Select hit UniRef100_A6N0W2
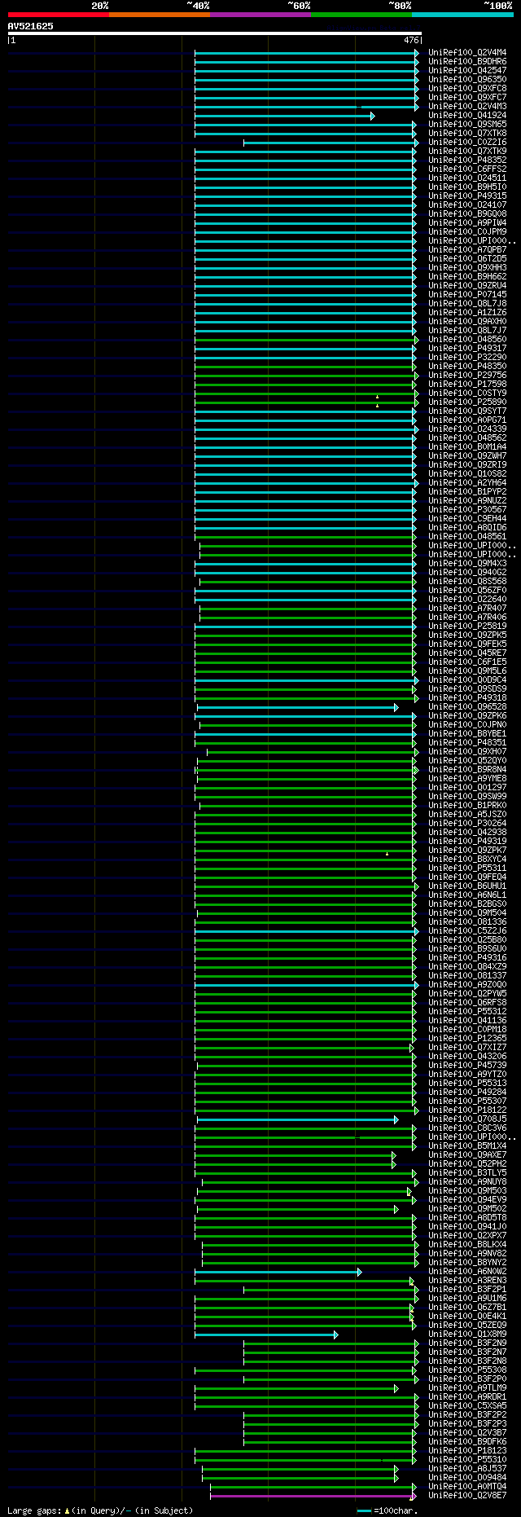This screenshot has height=1517, width=521. [x=467, y=1272]
